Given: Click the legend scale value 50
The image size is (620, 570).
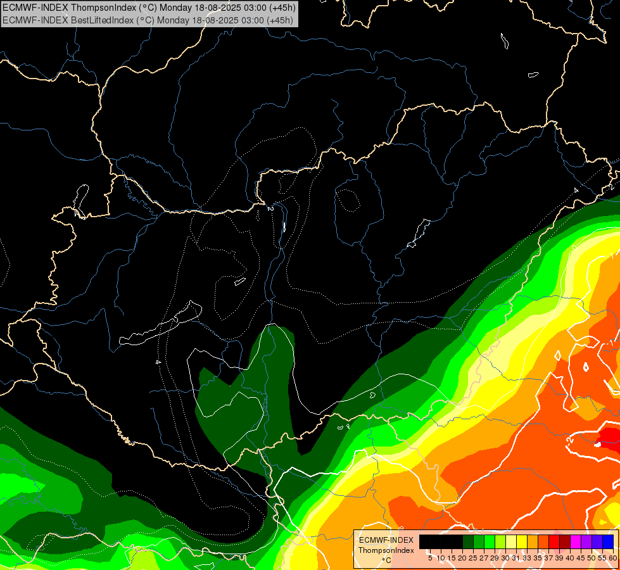Looking at the screenshot, I should pos(592,558).
